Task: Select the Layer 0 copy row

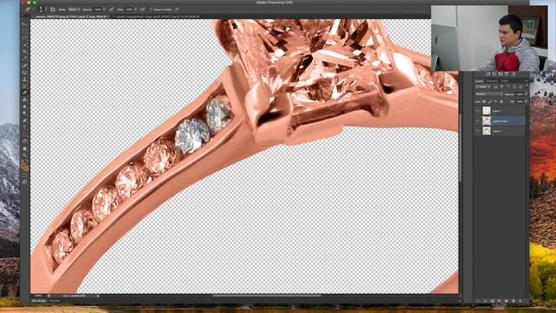Action: coord(500,121)
